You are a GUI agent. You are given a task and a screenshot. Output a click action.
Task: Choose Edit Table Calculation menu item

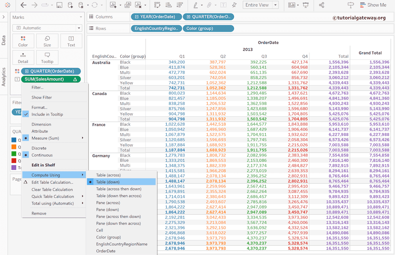click(x=52, y=182)
